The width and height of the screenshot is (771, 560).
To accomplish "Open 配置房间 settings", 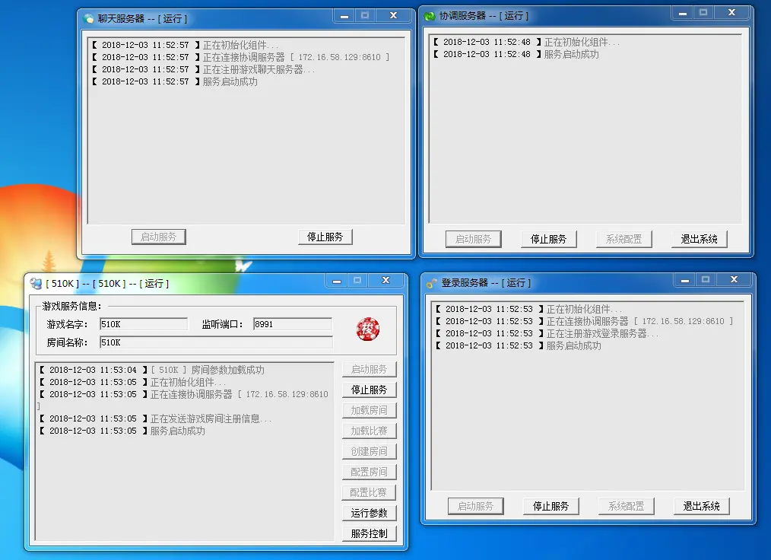I will (x=370, y=472).
